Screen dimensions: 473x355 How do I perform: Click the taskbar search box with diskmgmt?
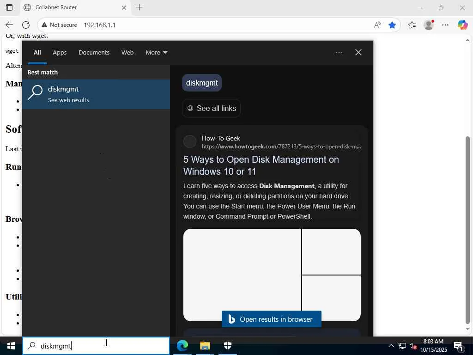point(96,346)
